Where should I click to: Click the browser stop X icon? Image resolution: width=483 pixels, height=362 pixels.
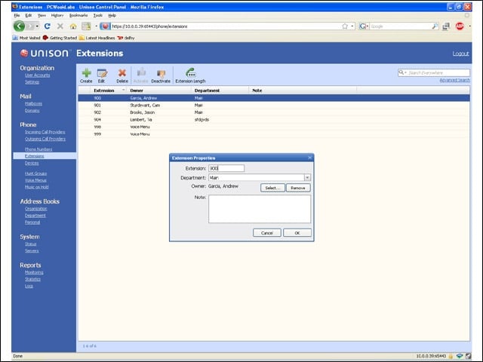point(60,26)
